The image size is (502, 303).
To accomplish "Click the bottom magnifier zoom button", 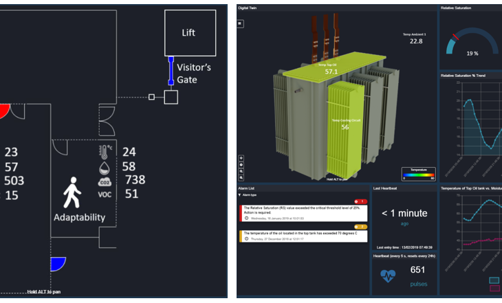I will tap(241, 177).
